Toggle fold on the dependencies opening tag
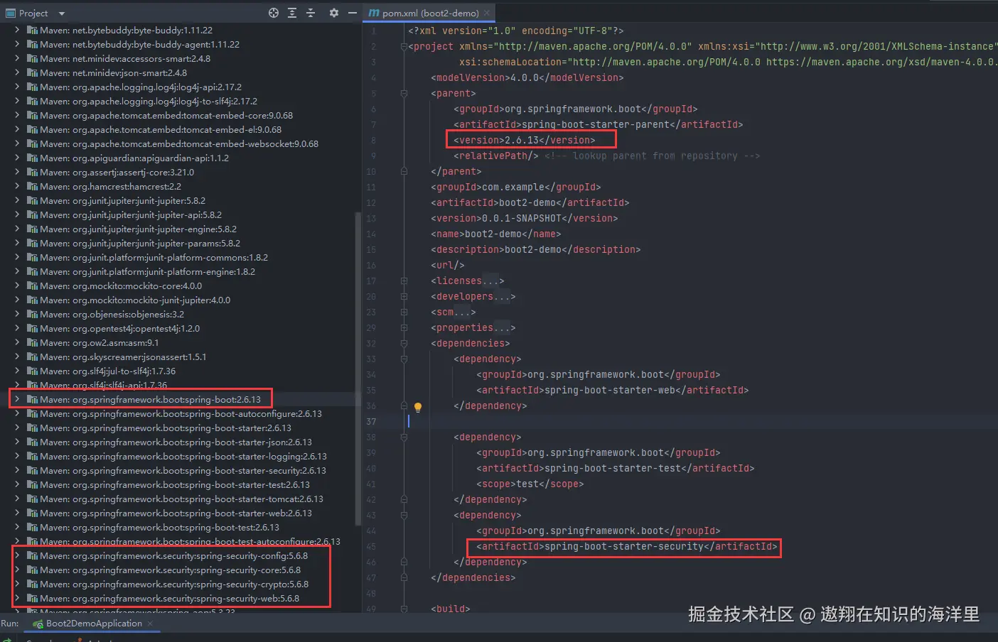This screenshot has height=642, width=998. pos(404,343)
